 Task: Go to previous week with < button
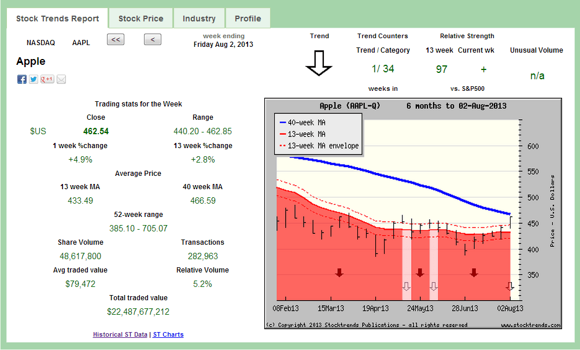pyautogui.click(x=153, y=39)
